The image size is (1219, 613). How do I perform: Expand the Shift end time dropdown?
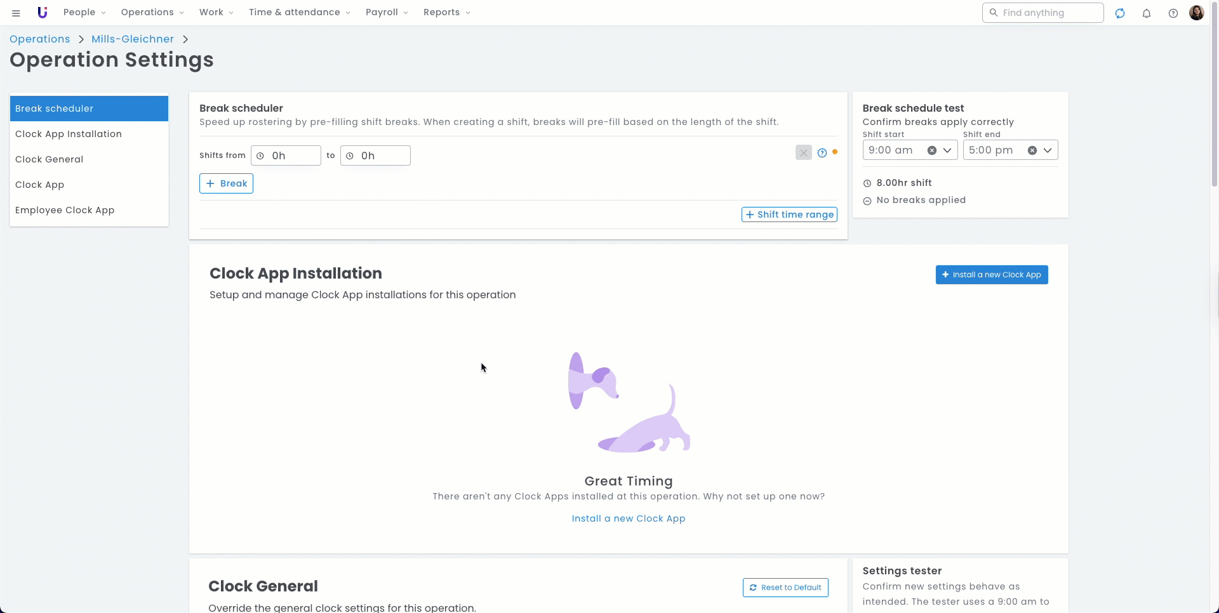click(1048, 150)
